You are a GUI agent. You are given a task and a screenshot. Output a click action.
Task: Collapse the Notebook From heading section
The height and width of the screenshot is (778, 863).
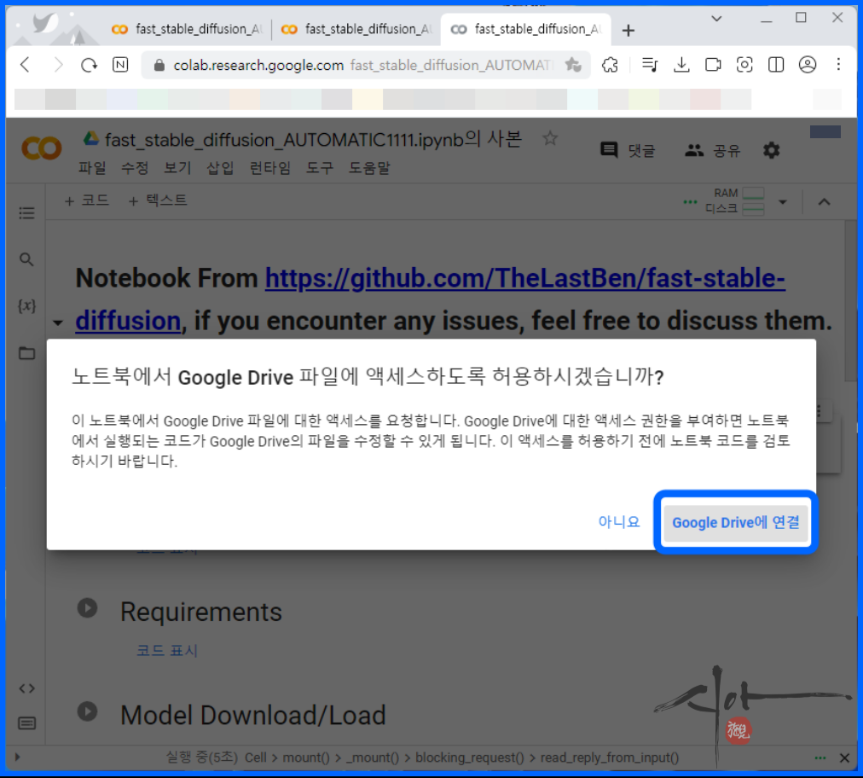pyautogui.click(x=58, y=322)
